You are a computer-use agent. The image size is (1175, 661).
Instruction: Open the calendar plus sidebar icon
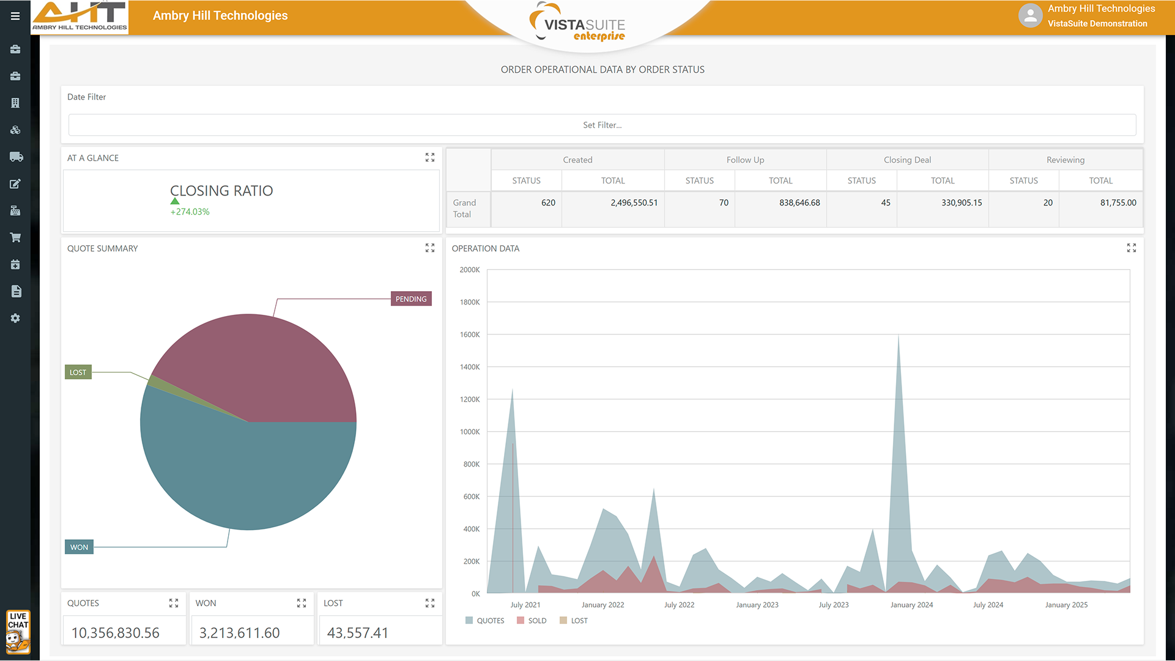[x=15, y=265]
